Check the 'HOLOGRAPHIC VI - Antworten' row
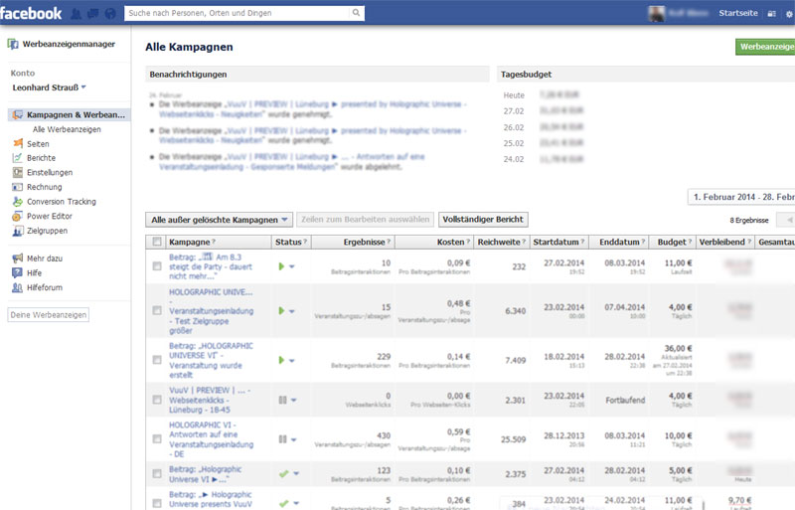Screen dimensions: 795x510 coord(157,439)
